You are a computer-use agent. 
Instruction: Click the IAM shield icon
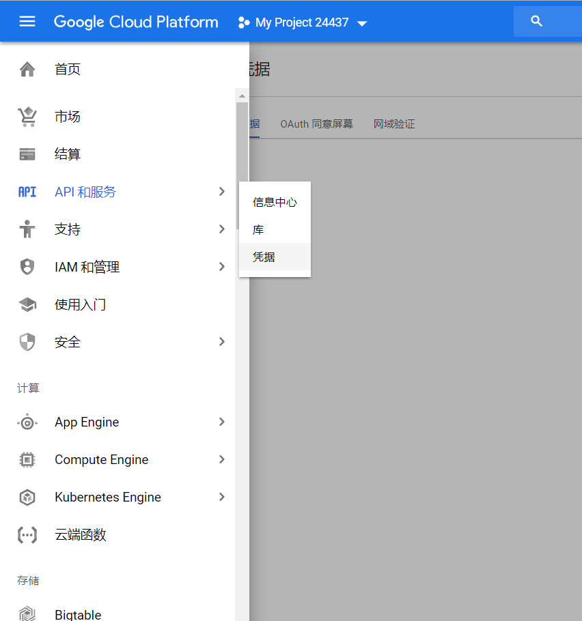coord(27,267)
